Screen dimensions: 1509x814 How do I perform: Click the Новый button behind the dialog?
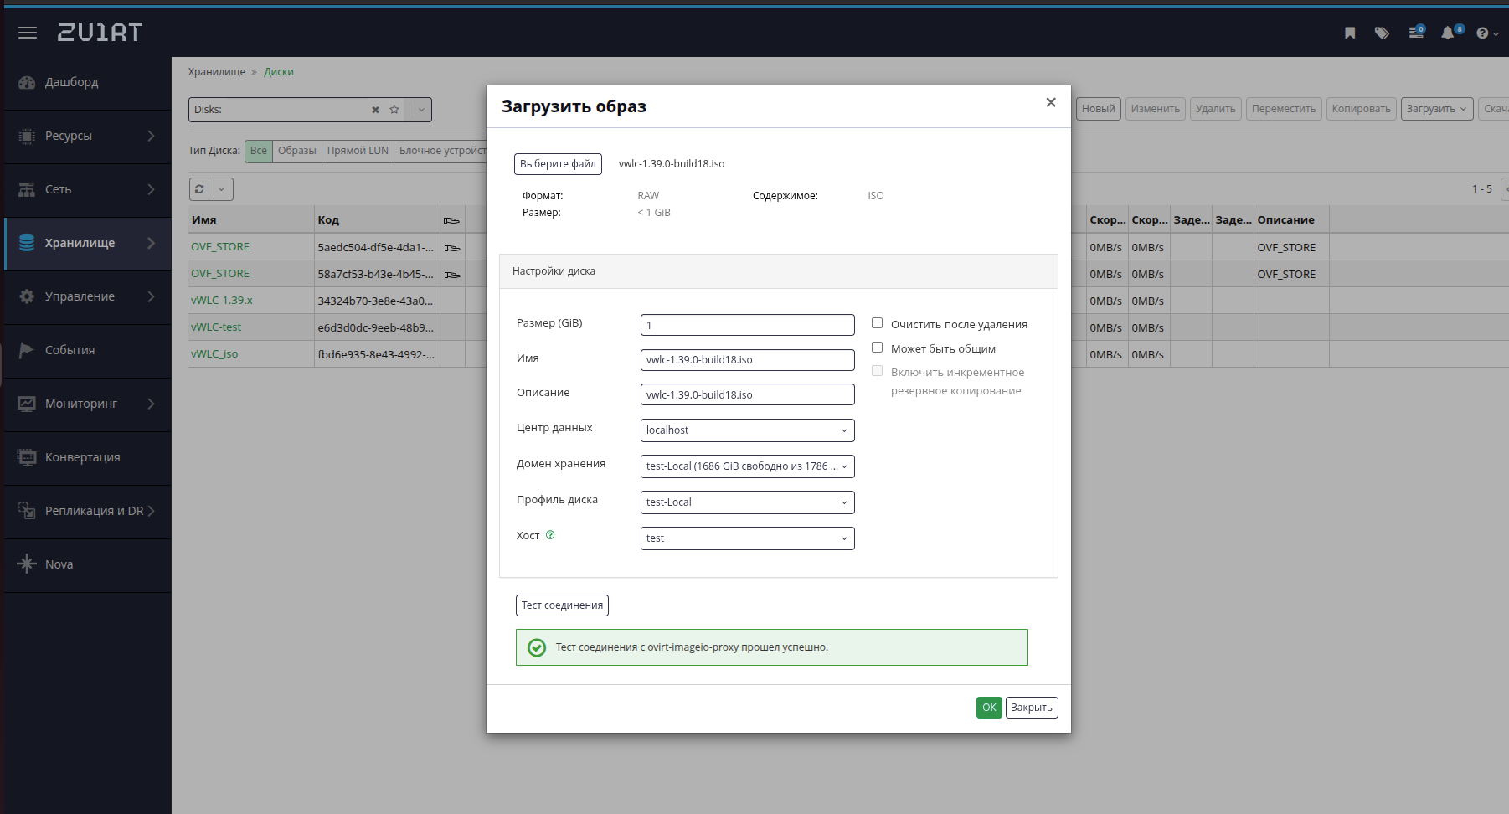pyautogui.click(x=1098, y=109)
